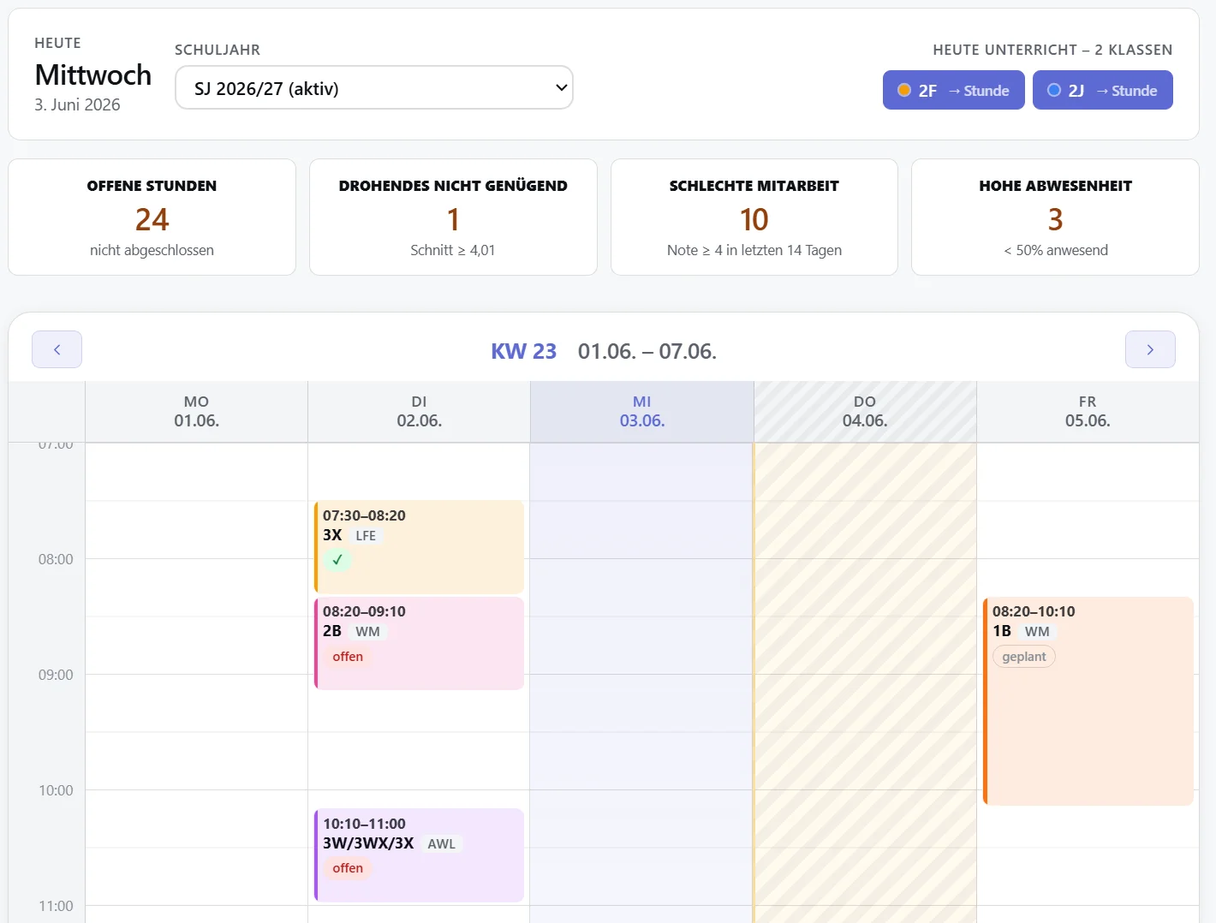
Task: Click green checkmark on 3X LFE lesson
Action: pyautogui.click(x=337, y=560)
